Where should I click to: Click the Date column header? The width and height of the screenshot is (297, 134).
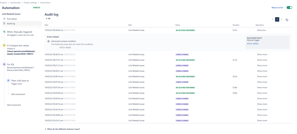point(46,25)
